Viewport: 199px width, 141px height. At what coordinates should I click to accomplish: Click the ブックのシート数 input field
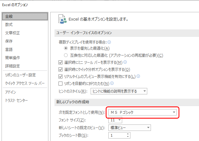(x=117, y=135)
